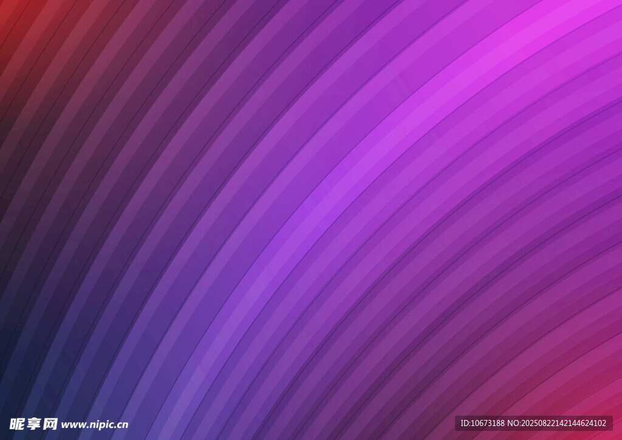Click the red top-left corner of the image
This screenshot has width=622, height=440.
pos(9,9)
